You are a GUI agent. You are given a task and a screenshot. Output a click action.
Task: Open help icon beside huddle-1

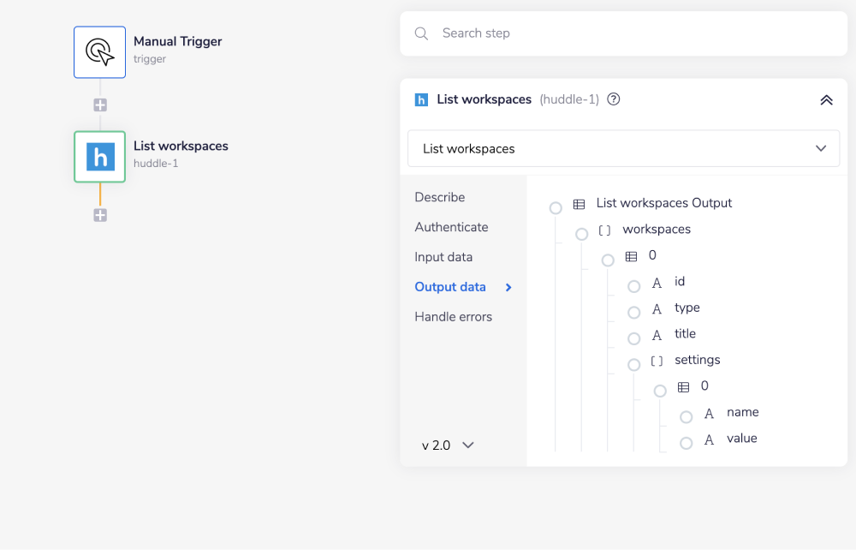613,99
